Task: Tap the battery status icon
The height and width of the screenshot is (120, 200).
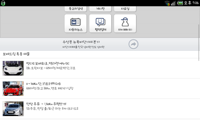Action: (x=180, y=3)
